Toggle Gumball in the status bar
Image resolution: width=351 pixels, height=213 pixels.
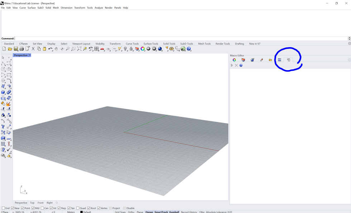[x=174, y=212]
